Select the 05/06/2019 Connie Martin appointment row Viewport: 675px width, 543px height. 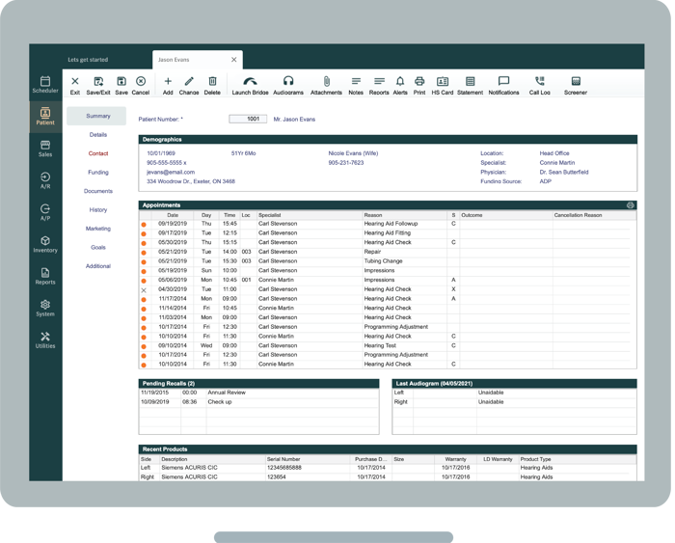[x=386, y=280]
